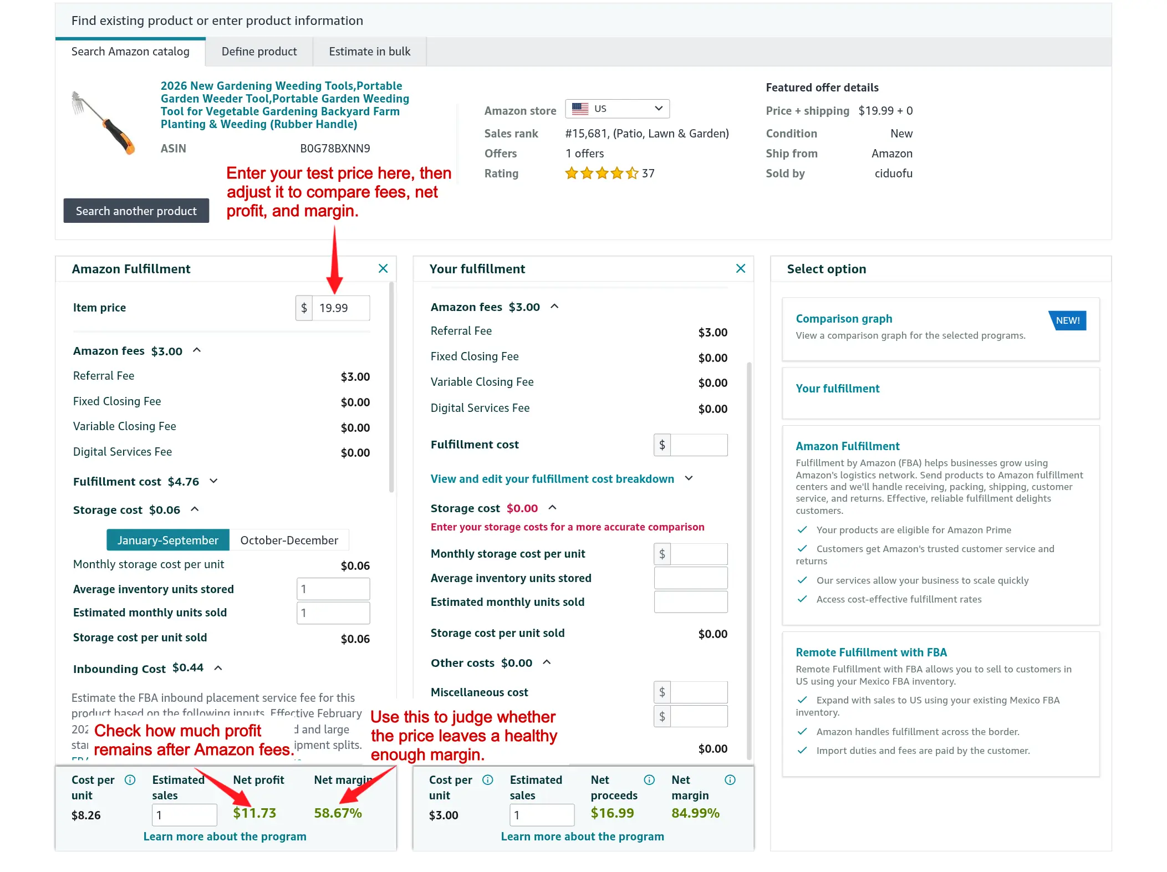Switch to Define product tab

point(259,52)
